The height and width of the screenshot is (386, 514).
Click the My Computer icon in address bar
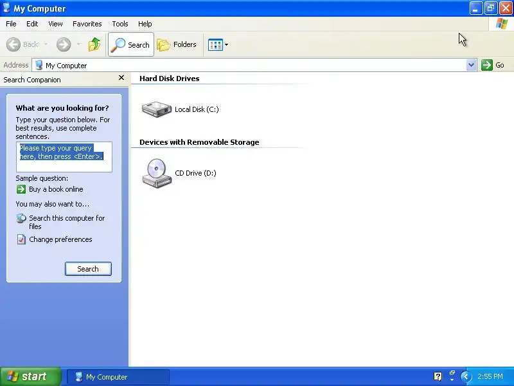pyautogui.click(x=39, y=65)
